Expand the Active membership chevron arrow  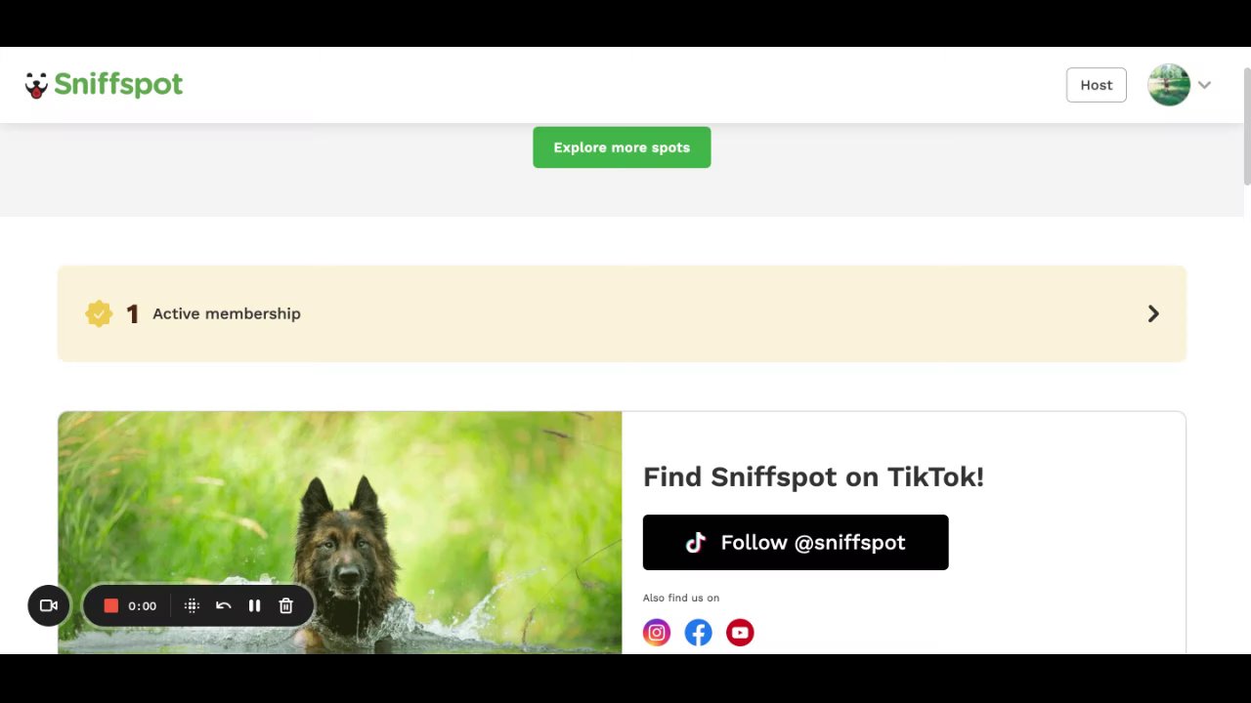tap(1153, 313)
